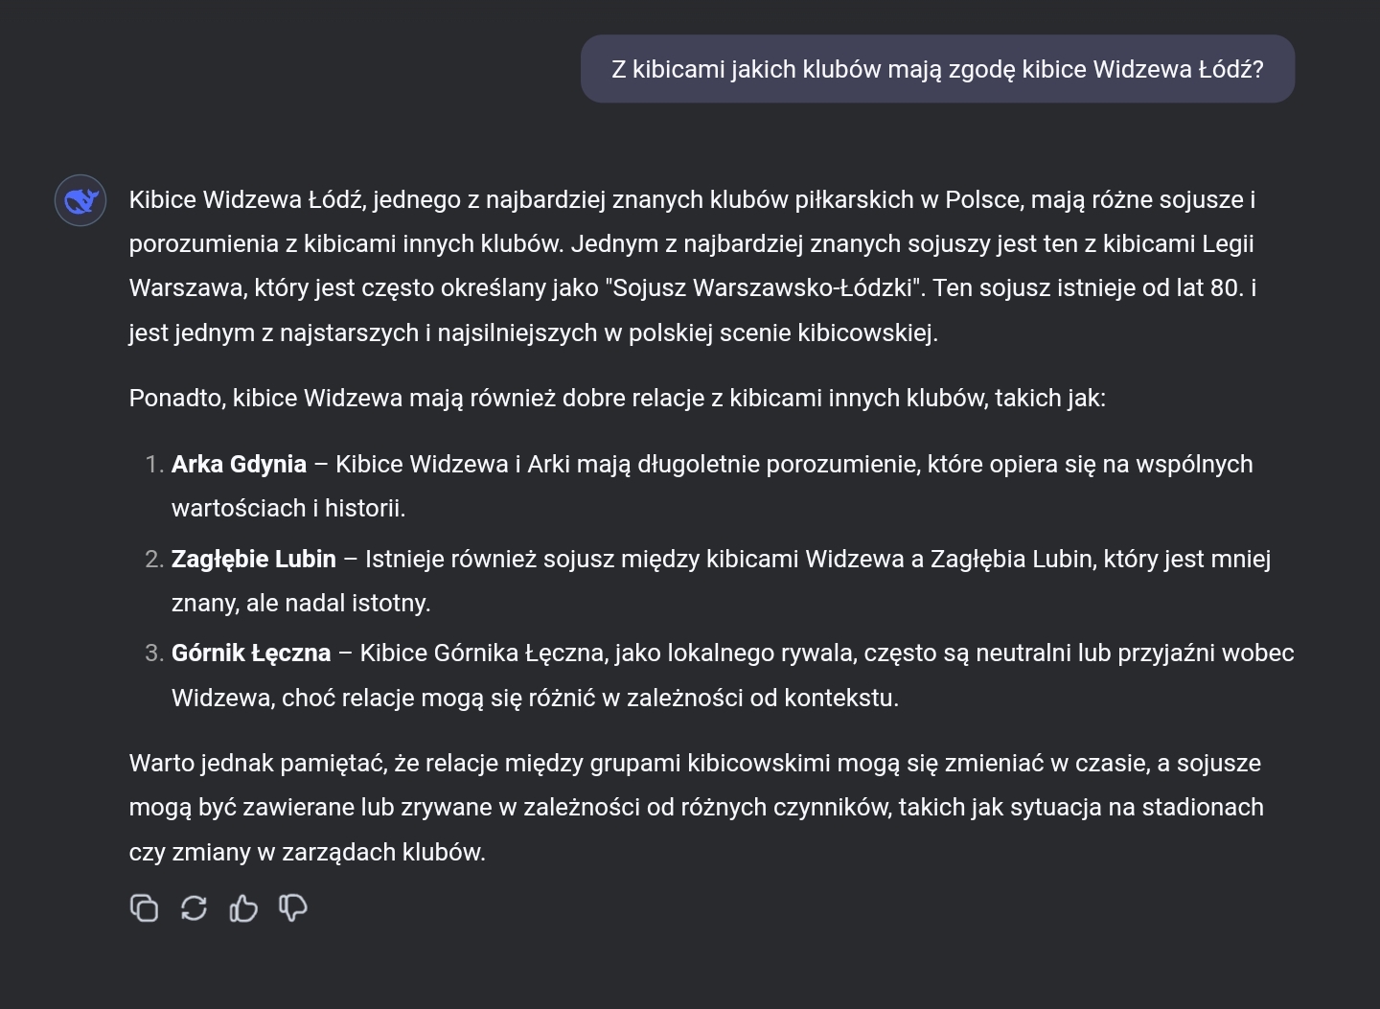Click list number 1 marker

pos(154,465)
